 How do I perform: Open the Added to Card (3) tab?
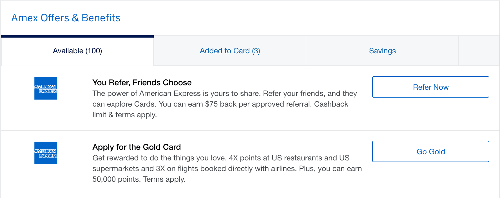230,51
